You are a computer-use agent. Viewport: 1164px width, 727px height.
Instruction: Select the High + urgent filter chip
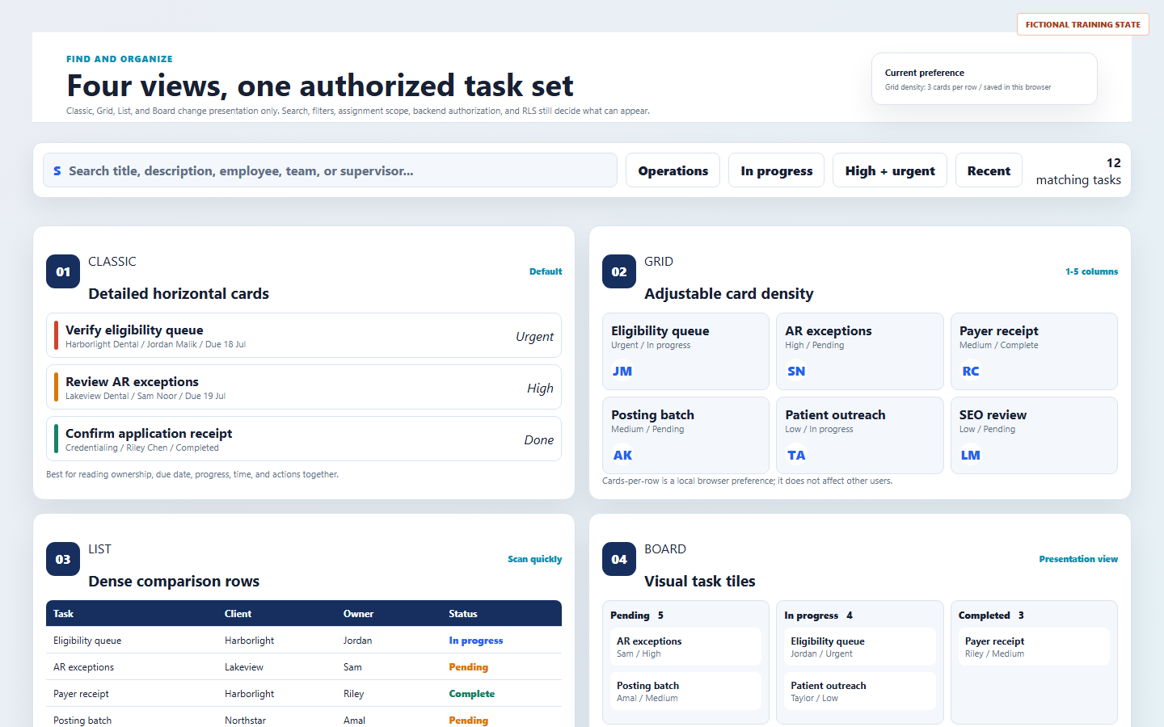pyautogui.click(x=889, y=170)
